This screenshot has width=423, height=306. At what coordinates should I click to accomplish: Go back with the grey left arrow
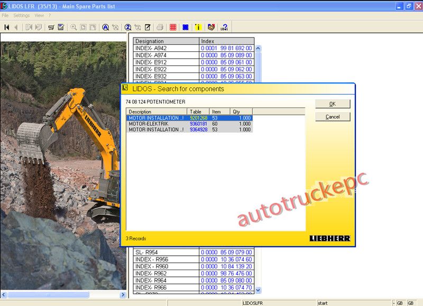(16, 27)
